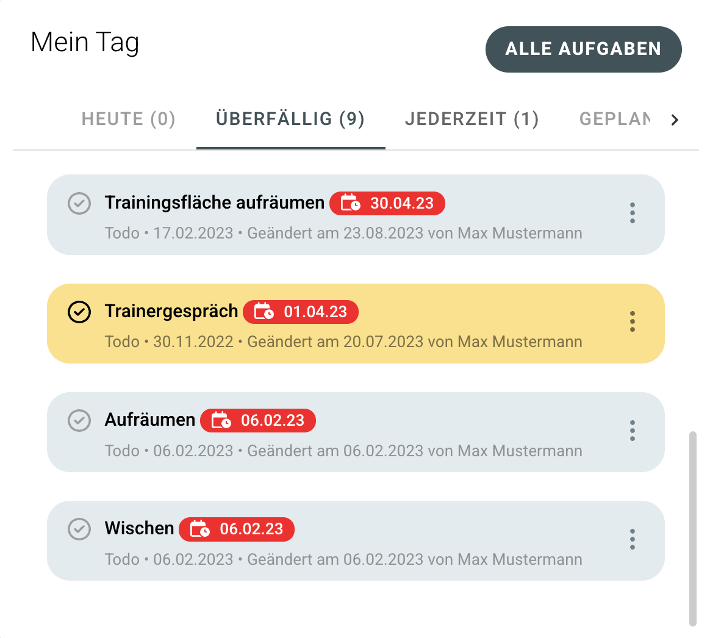
Task: Switch to the HEUTE (0) tab
Action: (x=129, y=120)
